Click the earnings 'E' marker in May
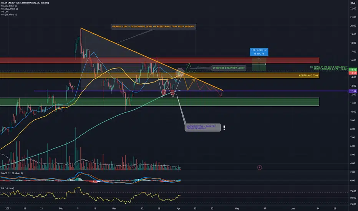Screen dimensions: 358x211 point(259,168)
